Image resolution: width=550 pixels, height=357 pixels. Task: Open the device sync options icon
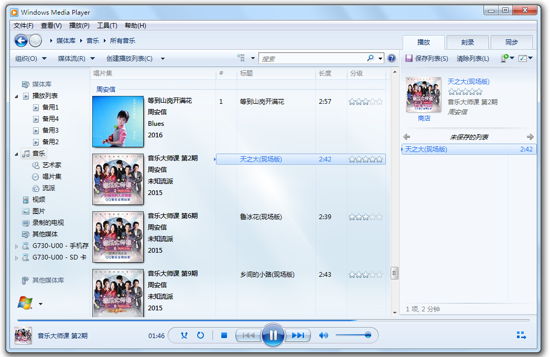click(x=505, y=58)
